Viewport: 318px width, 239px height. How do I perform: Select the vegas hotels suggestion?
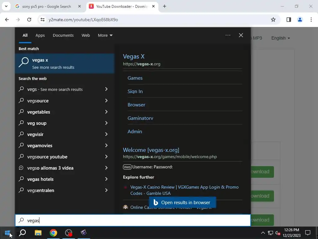click(x=65, y=179)
